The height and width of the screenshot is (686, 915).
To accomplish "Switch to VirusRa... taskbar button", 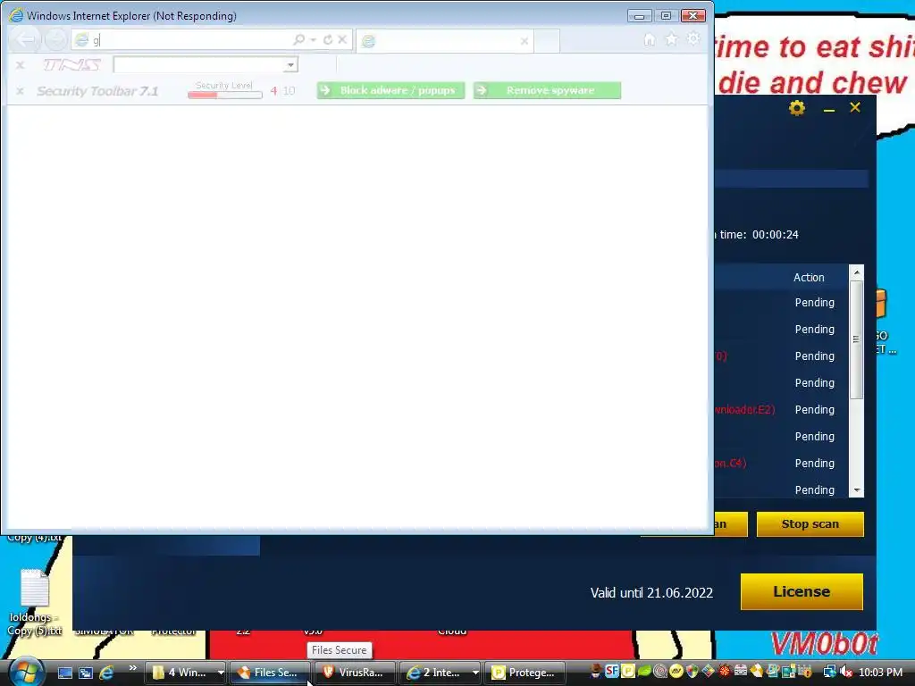I will click(x=355, y=673).
